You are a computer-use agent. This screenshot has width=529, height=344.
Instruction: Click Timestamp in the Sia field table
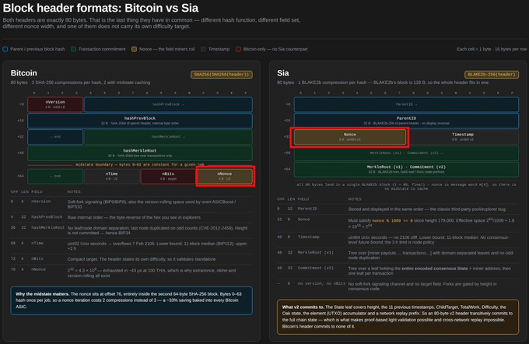pyautogui.click(x=308, y=237)
